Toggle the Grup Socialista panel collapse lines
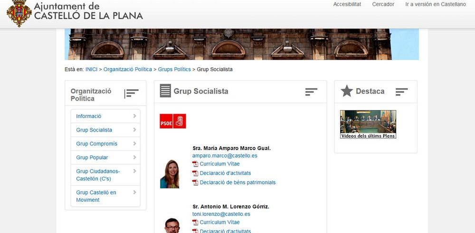This screenshot has height=233, width=475. pyautogui.click(x=311, y=92)
